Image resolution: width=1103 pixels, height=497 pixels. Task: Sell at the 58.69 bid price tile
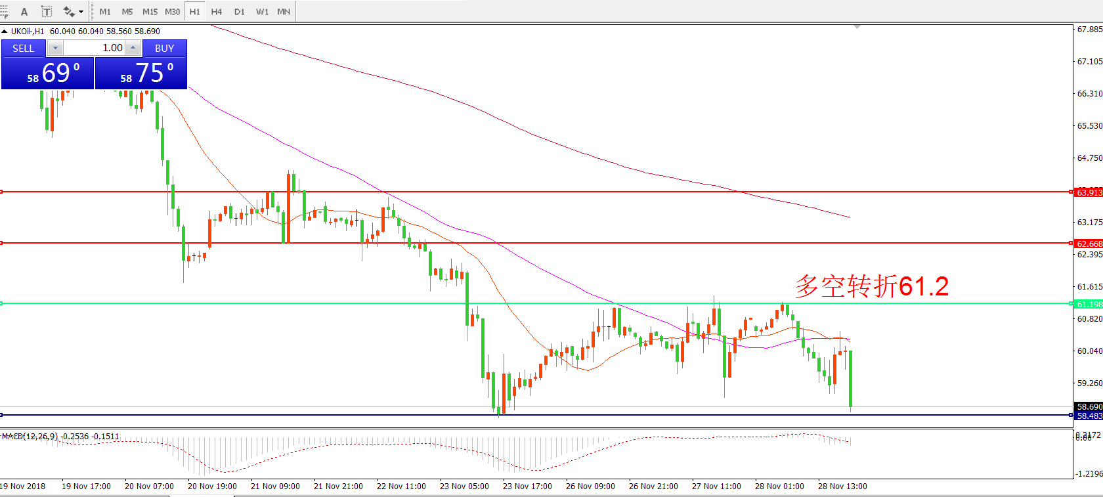tap(48, 73)
